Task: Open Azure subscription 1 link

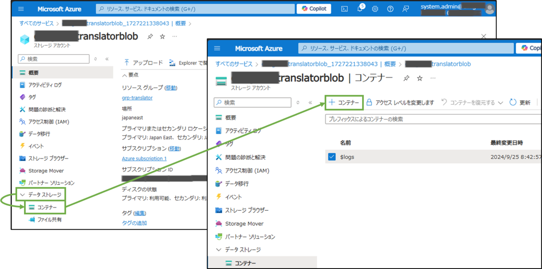Action: point(144,158)
